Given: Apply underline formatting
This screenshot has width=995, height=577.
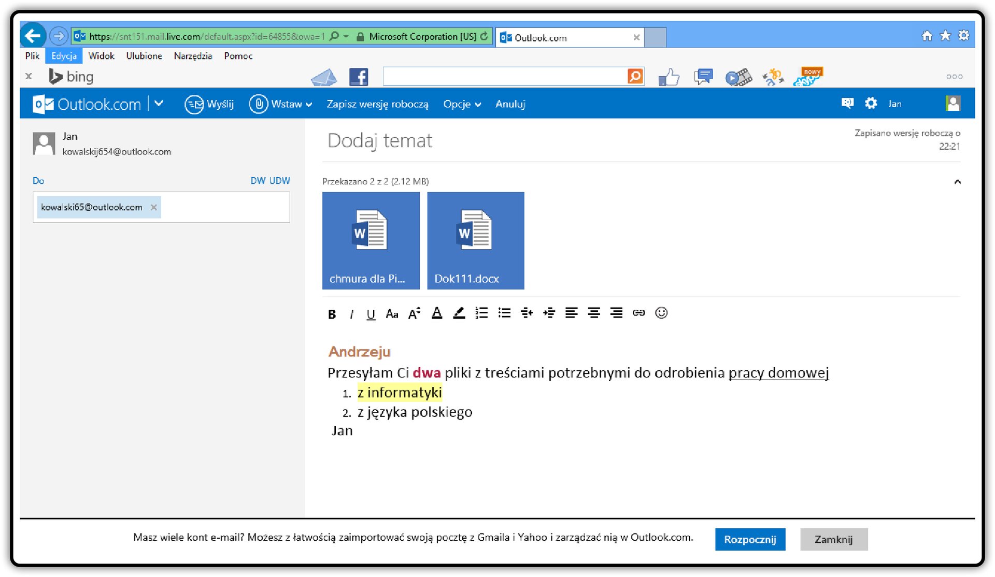Looking at the screenshot, I should (x=371, y=314).
